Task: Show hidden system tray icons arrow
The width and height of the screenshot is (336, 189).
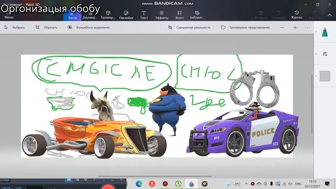Action: click(x=246, y=184)
